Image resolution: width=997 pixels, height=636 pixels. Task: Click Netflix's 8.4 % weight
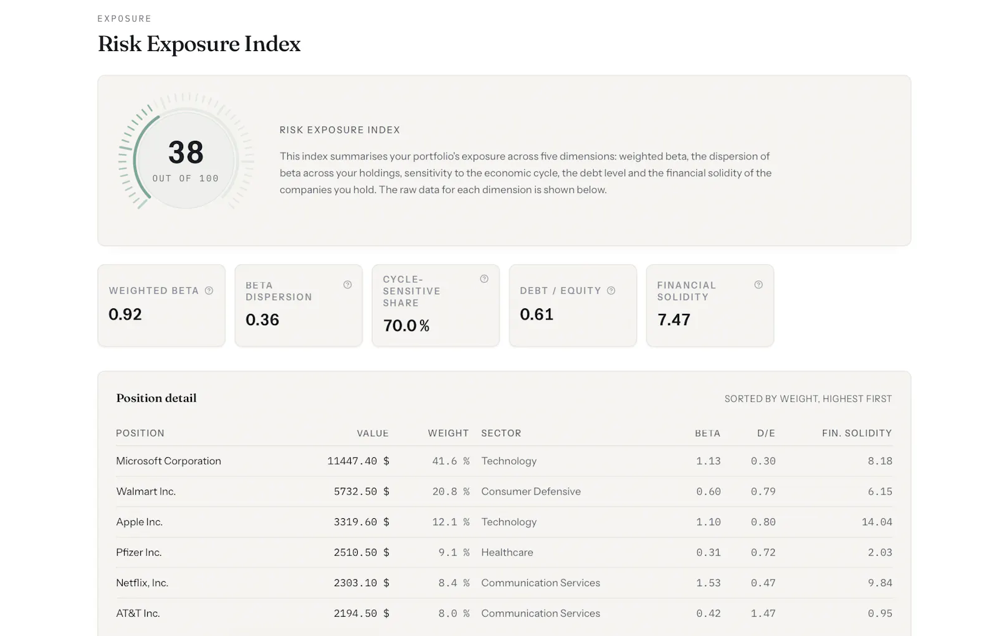454,583
